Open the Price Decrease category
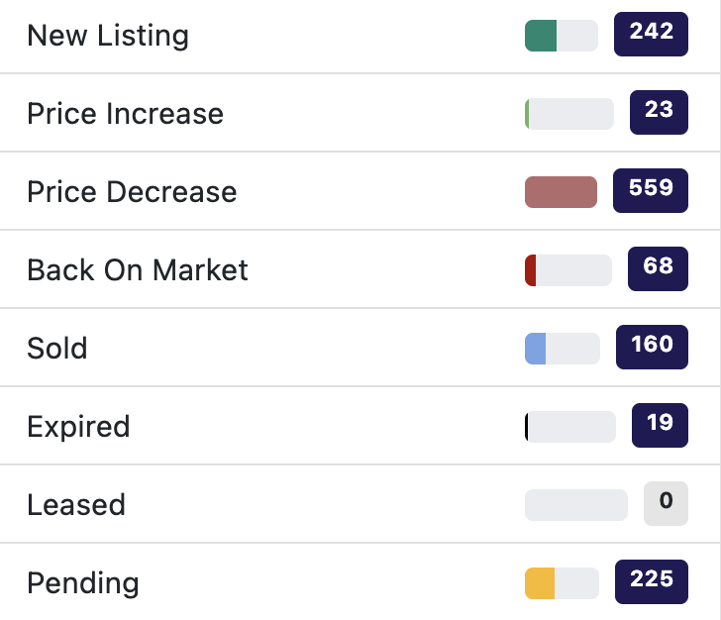This screenshot has width=721, height=620. (x=132, y=192)
